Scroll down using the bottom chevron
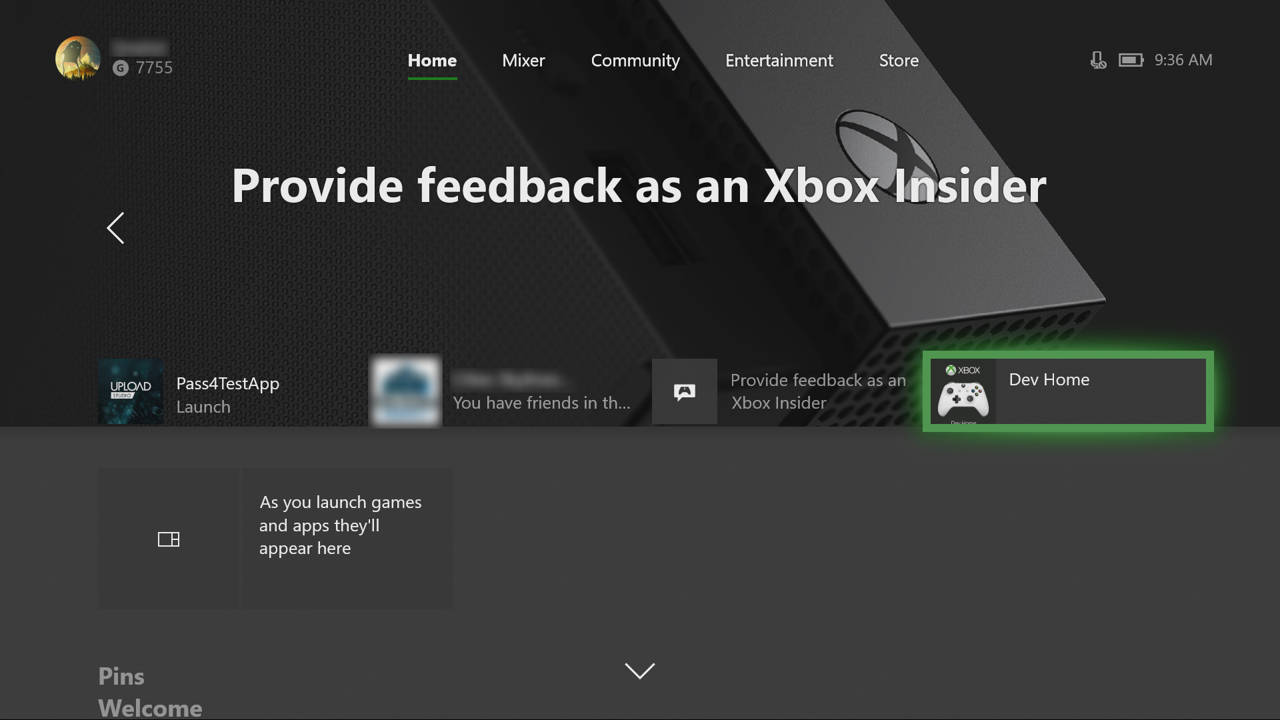Viewport: 1280px width, 720px height. pyautogui.click(x=639, y=670)
